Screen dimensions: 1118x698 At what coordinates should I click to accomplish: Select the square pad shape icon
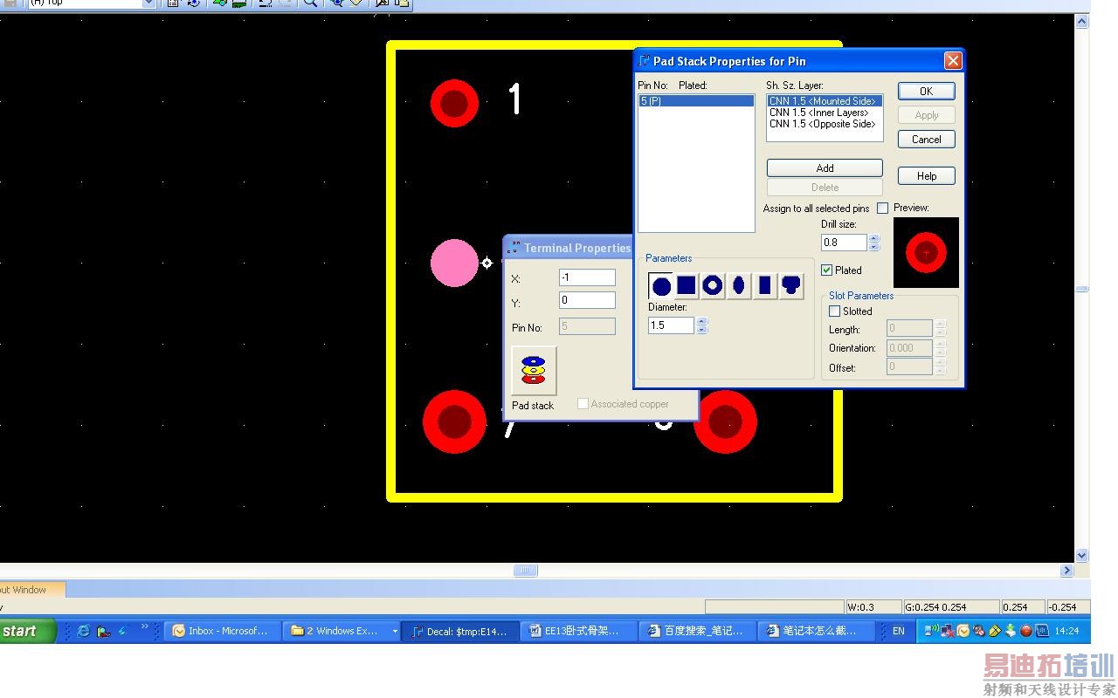687,285
